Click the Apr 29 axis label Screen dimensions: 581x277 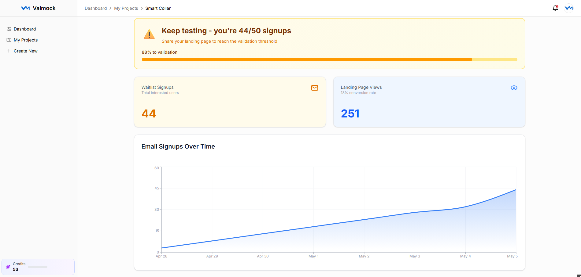pos(212,256)
